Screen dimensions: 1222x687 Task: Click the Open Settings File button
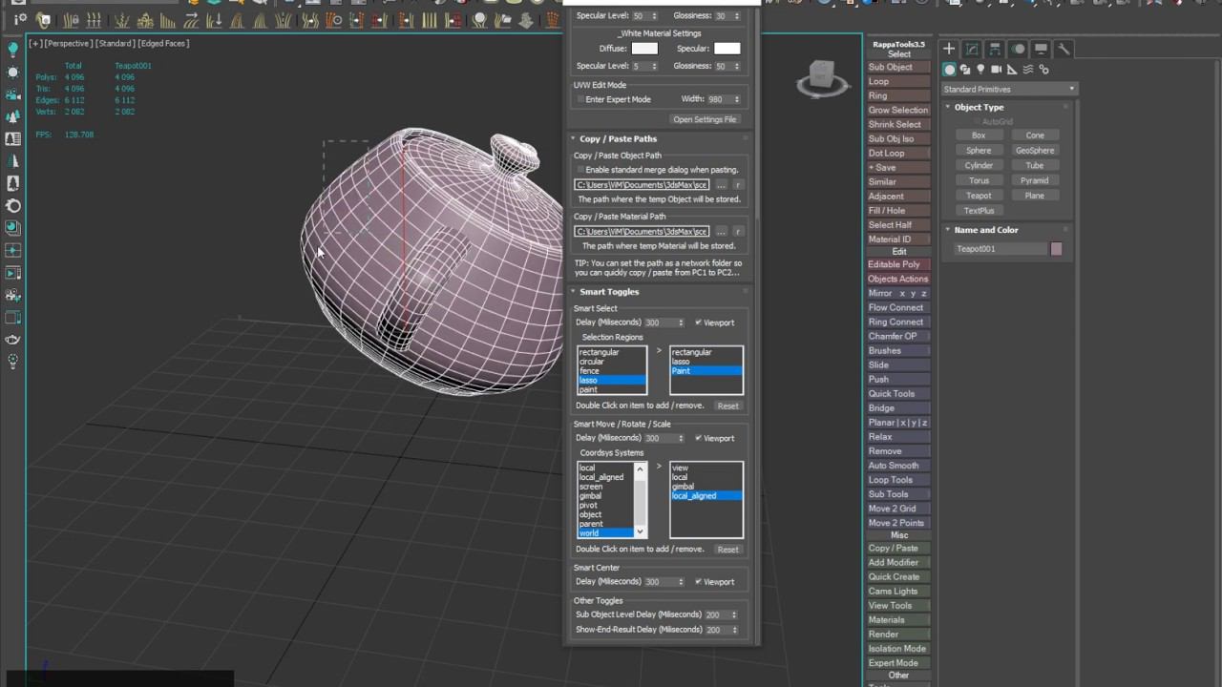point(705,119)
